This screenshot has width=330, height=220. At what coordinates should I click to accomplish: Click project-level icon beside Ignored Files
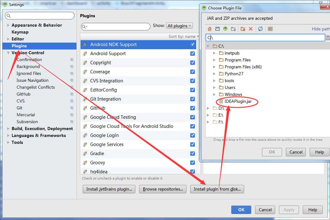pyautogui.click(x=72, y=73)
